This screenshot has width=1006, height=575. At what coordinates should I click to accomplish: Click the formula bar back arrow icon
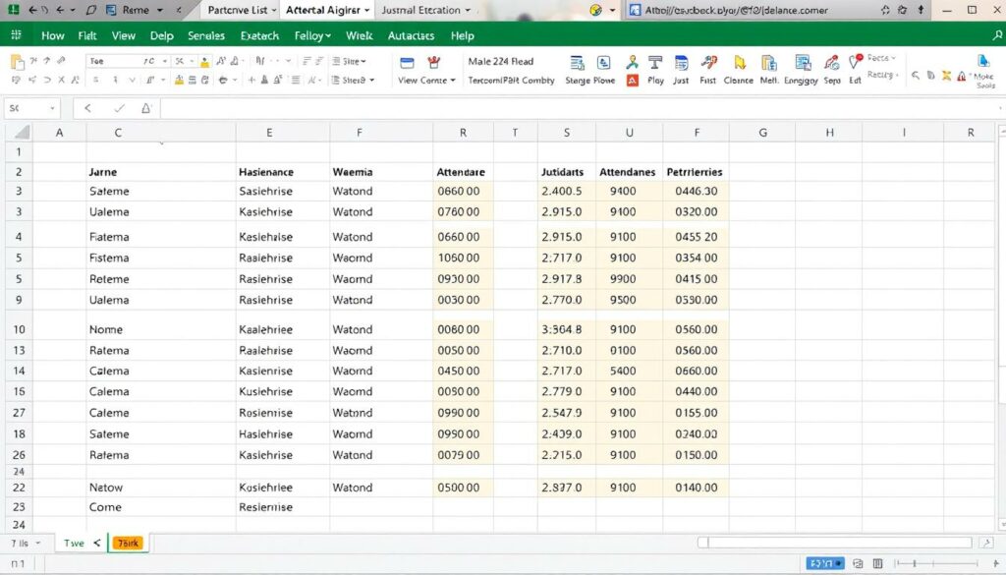[87, 108]
